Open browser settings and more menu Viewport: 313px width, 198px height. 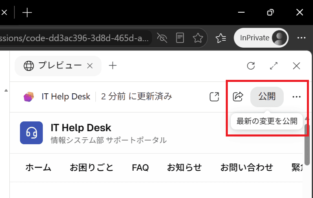point(302,38)
